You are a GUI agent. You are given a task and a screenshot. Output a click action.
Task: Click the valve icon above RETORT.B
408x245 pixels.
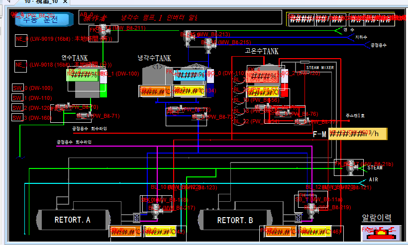312,209
